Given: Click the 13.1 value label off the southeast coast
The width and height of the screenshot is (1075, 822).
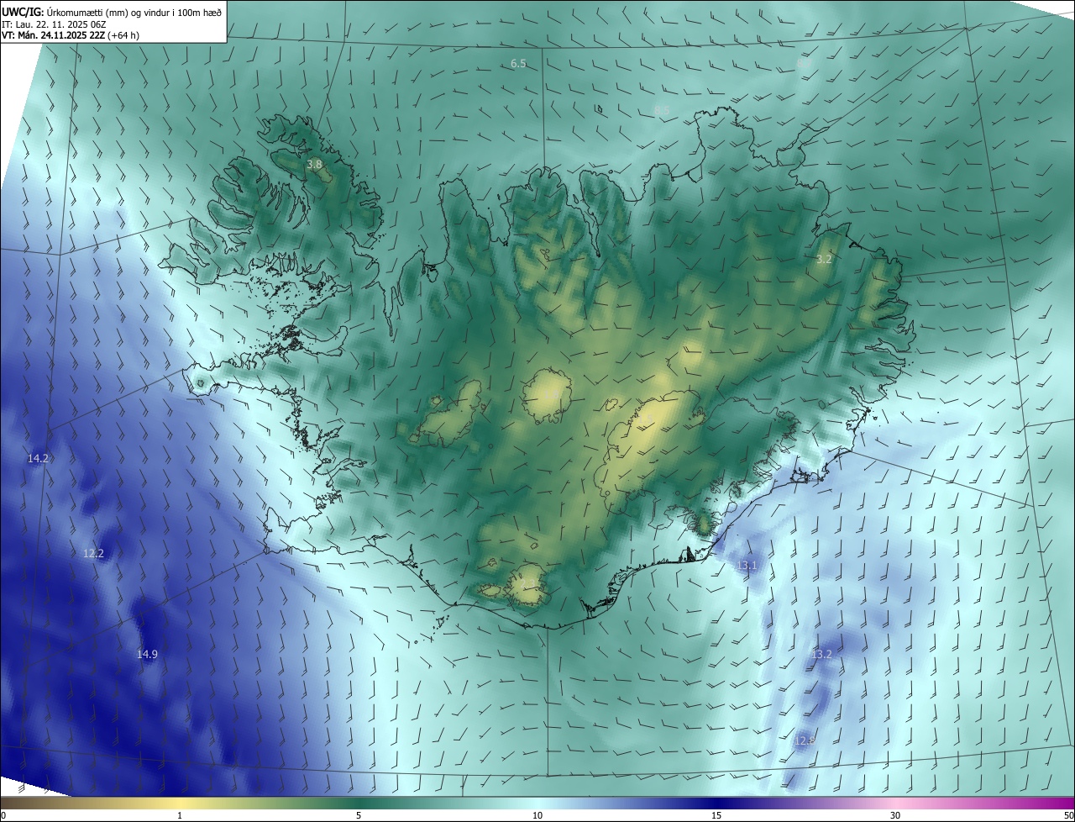Looking at the screenshot, I should [747, 566].
